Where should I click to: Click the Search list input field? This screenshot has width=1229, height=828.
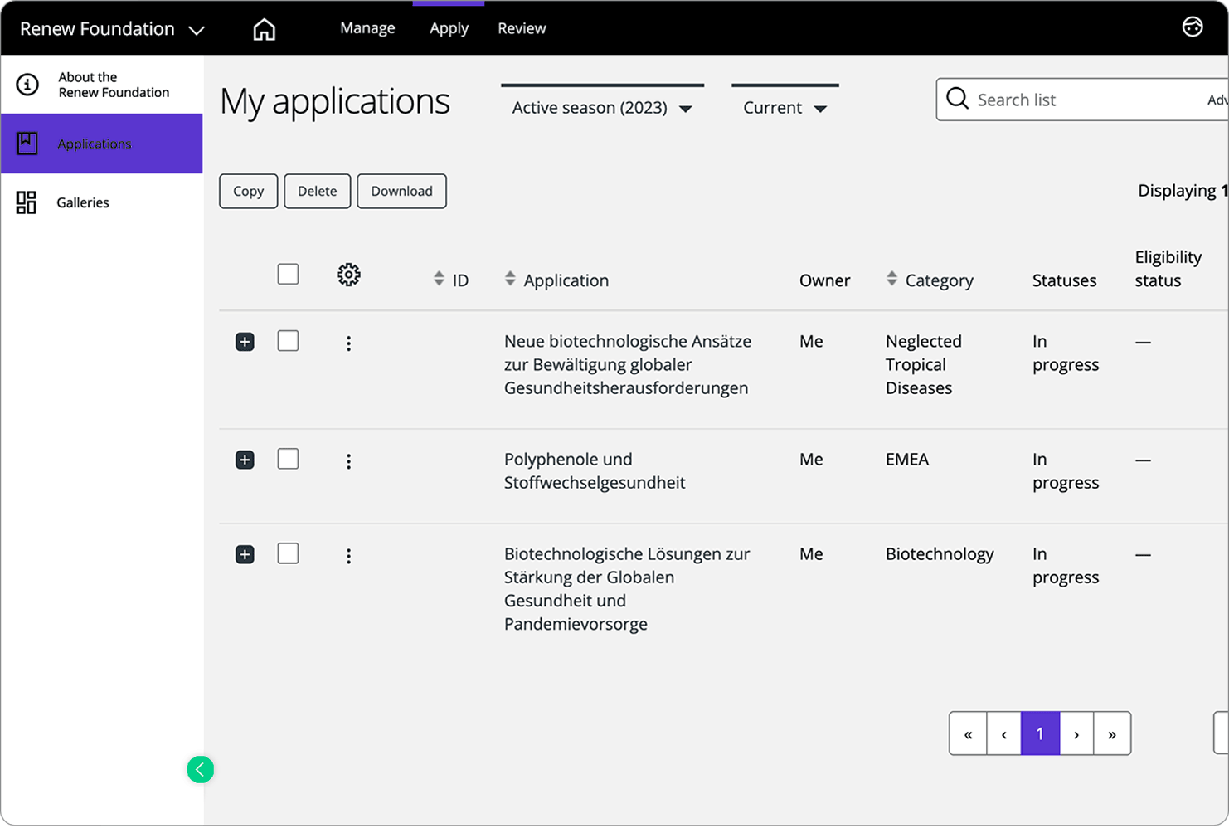[1082, 100]
